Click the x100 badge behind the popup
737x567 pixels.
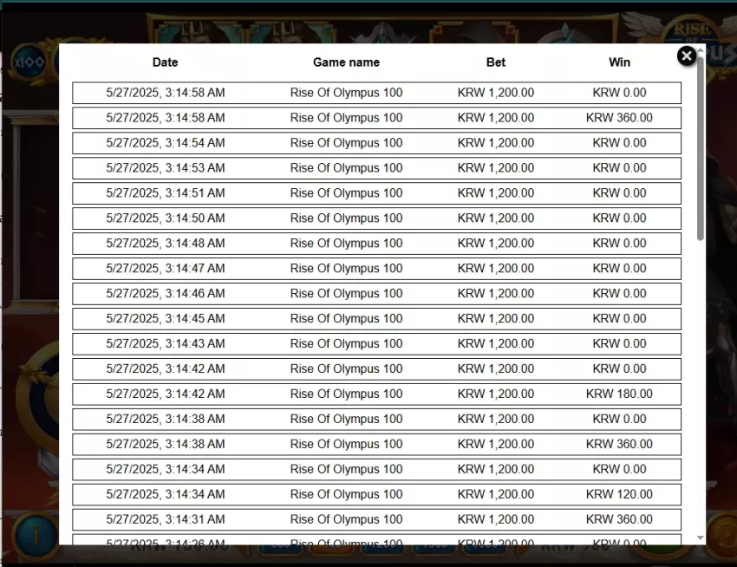29,62
